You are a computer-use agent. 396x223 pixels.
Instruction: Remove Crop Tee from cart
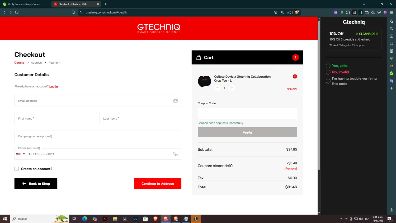[x=295, y=76]
